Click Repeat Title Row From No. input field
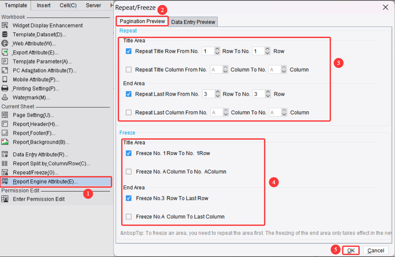This screenshot has width=395, height=257. tap(208, 51)
